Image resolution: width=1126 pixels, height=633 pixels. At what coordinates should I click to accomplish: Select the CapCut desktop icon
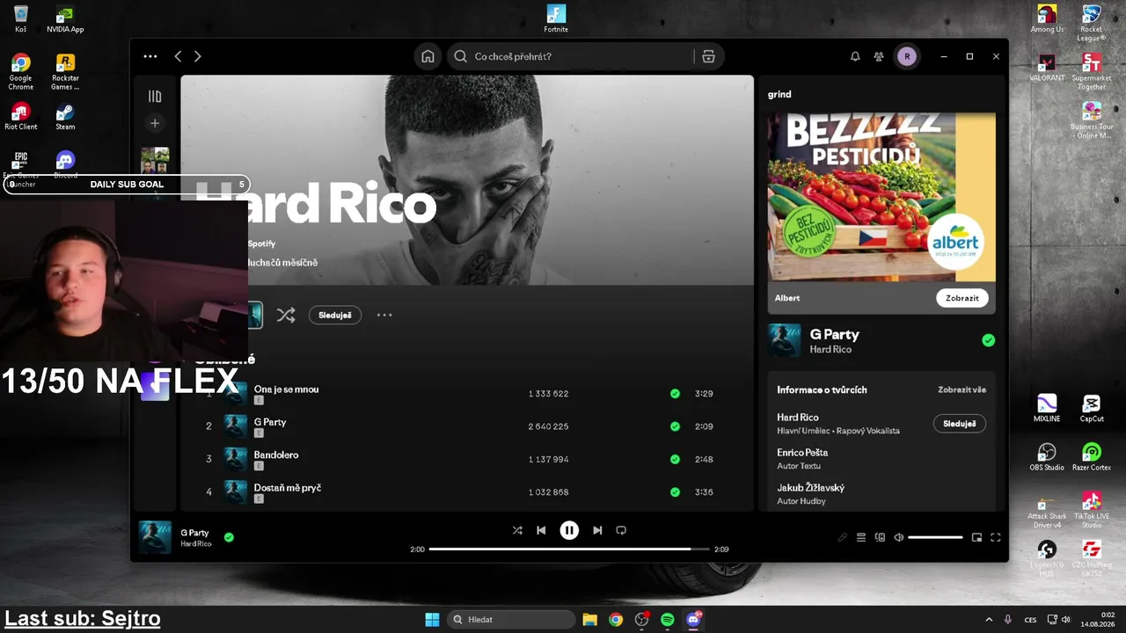tap(1092, 409)
